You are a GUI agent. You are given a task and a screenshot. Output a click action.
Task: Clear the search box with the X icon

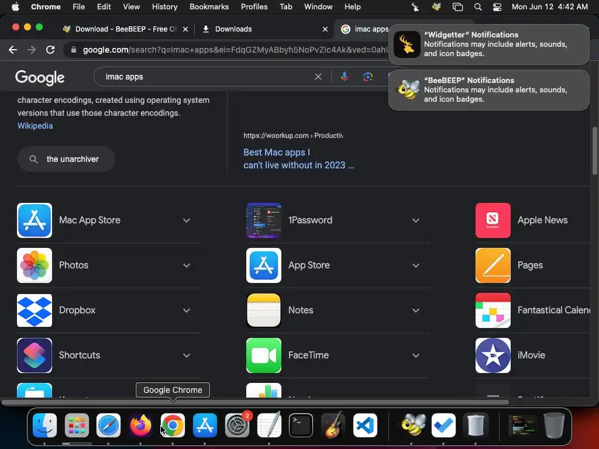click(x=318, y=77)
